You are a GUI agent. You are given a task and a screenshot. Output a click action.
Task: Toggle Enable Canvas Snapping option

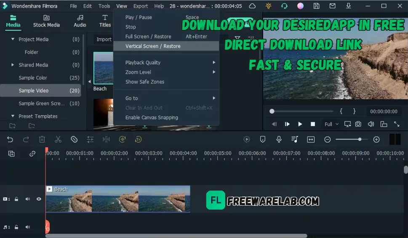coord(166,117)
